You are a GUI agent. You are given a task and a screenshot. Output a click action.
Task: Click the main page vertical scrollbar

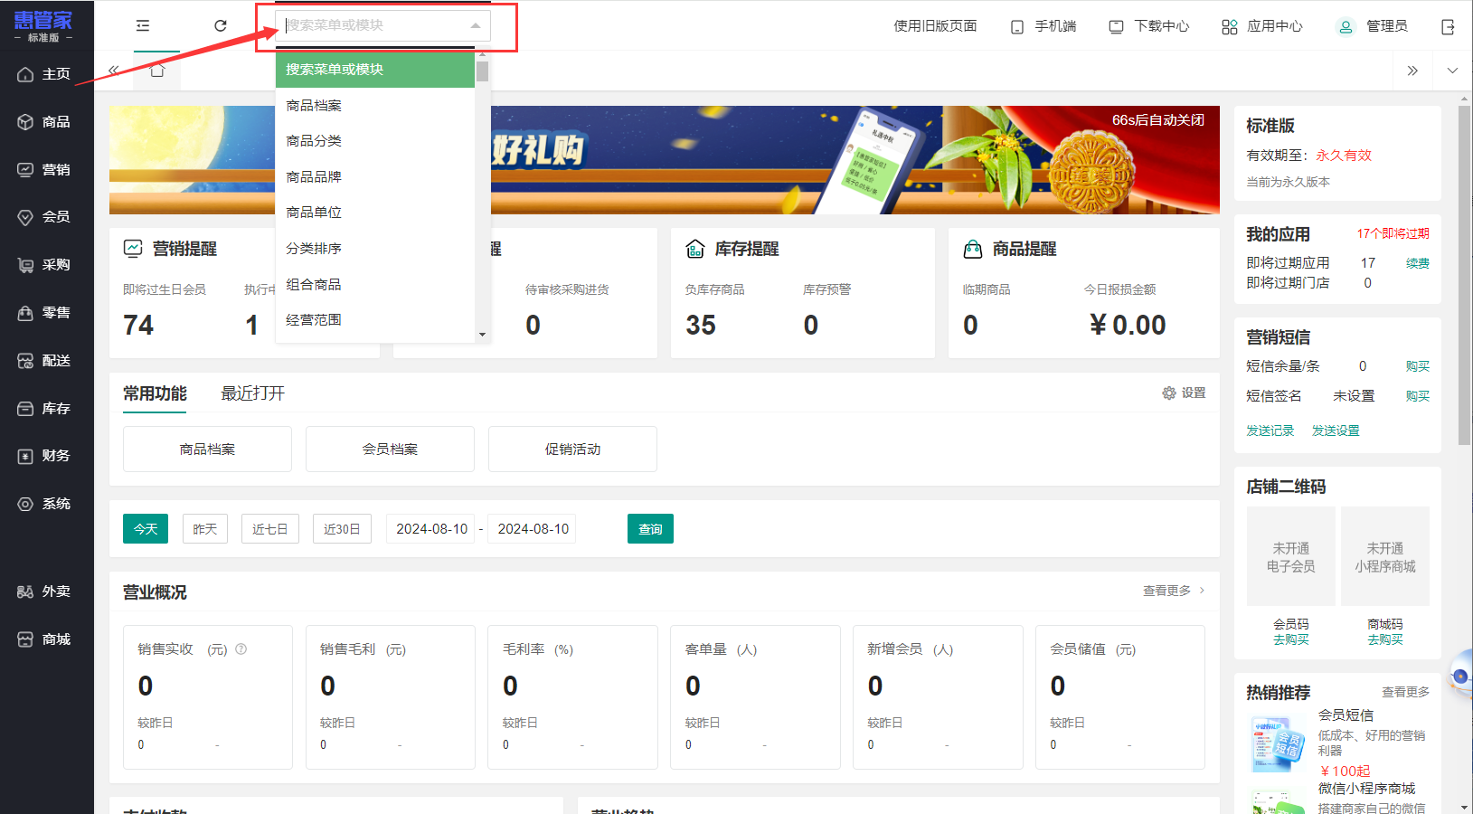[1465, 276]
